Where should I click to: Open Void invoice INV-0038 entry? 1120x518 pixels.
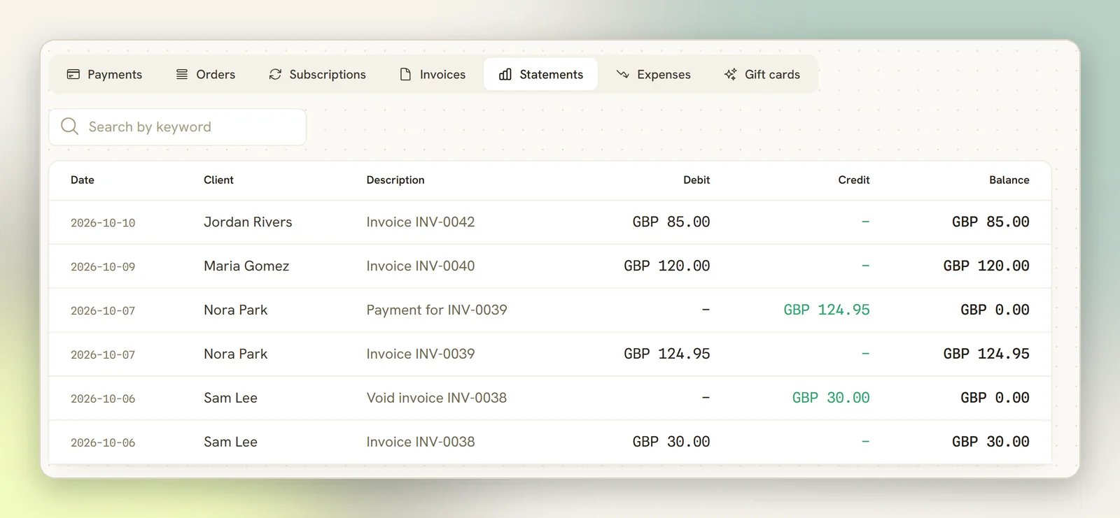[437, 398]
